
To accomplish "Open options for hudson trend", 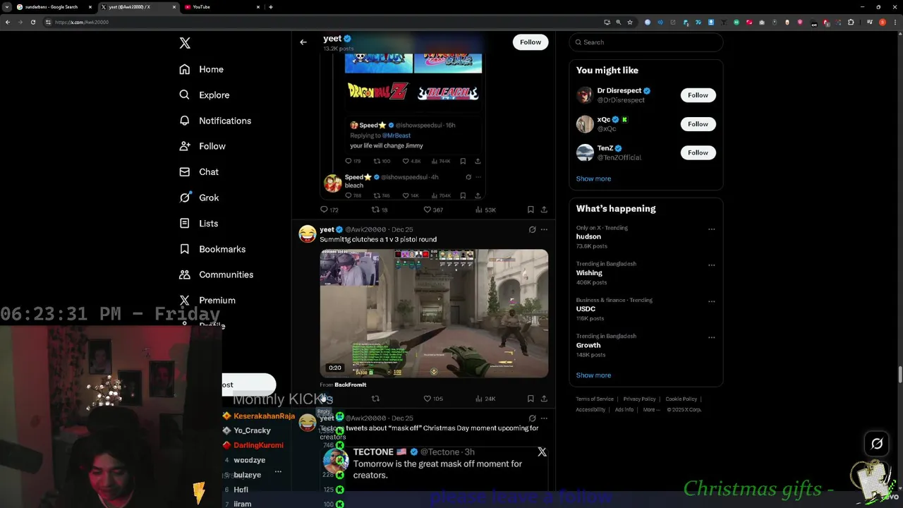I will pyautogui.click(x=711, y=229).
